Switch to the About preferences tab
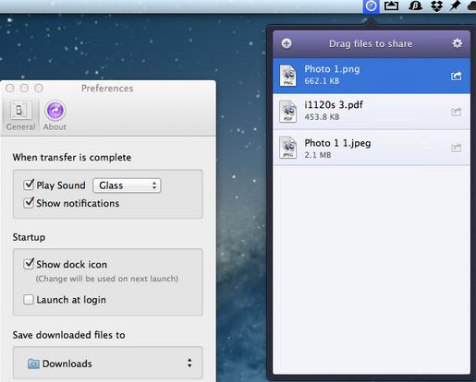Screen dimensions: 476x382 coord(55,116)
